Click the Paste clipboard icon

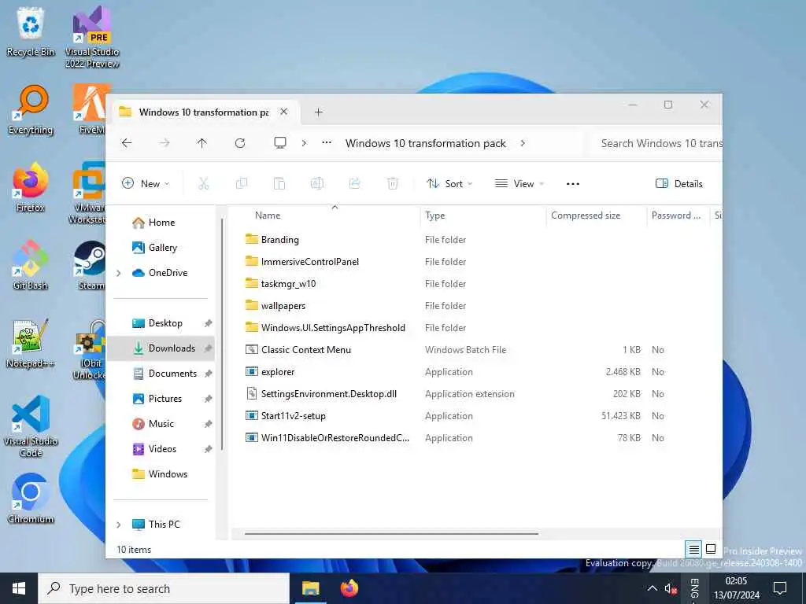tap(279, 183)
